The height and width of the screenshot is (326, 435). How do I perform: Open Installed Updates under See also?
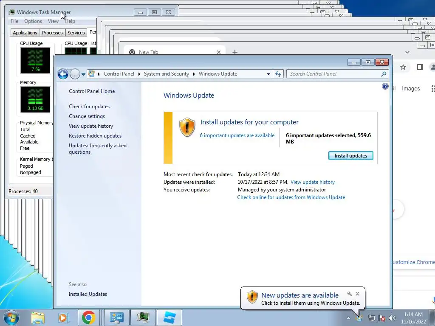(88, 294)
